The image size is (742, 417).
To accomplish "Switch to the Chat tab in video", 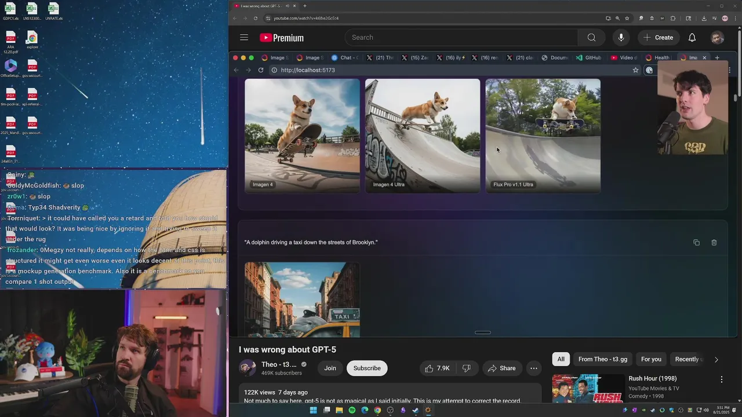I will 345,58.
